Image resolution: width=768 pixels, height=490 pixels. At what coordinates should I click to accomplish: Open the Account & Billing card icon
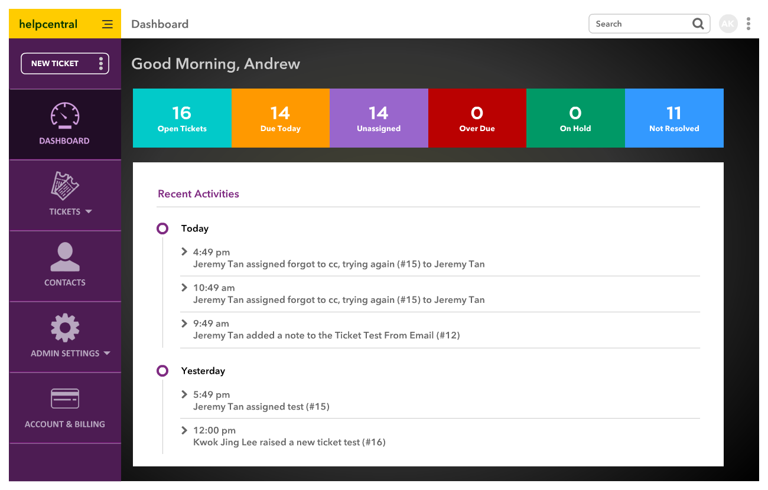(x=65, y=399)
